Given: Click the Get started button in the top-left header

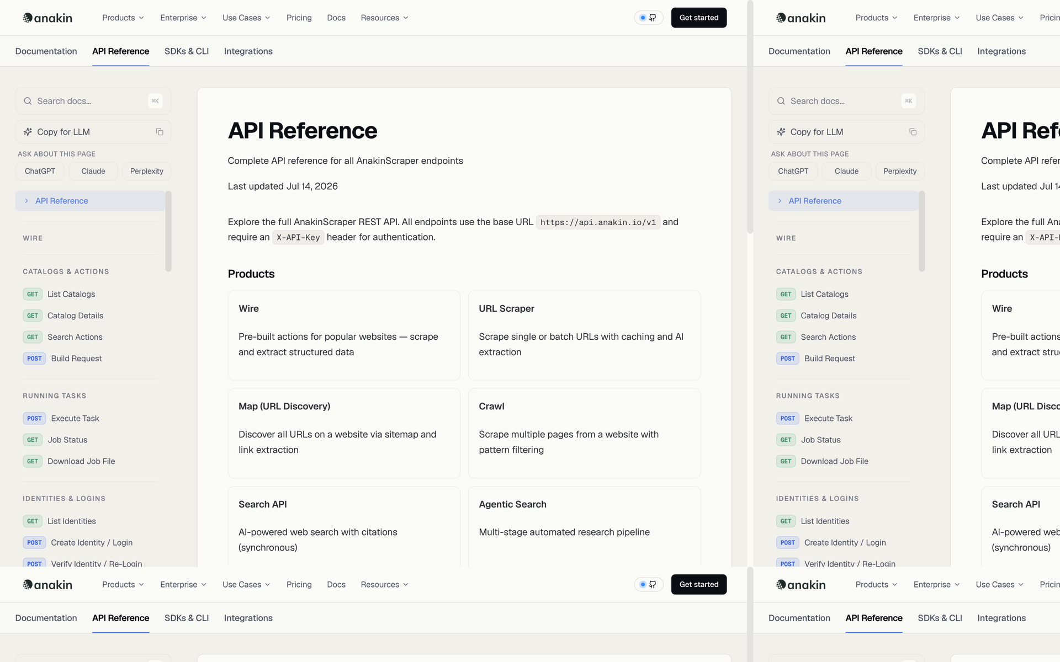Looking at the screenshot, I should tap(699, 18).
